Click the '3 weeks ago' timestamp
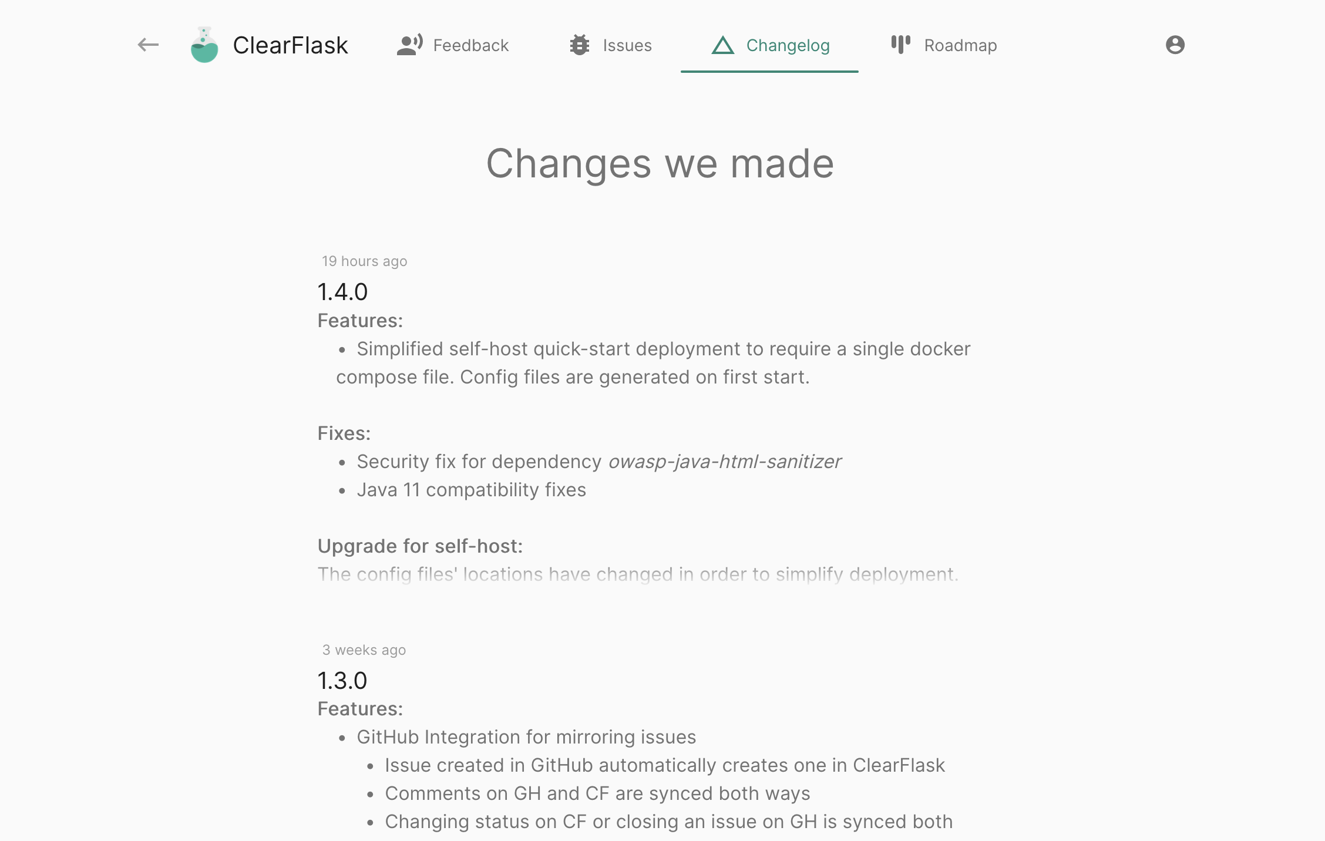This screenshot has height=841, width=1325. [x=363, y=650]
